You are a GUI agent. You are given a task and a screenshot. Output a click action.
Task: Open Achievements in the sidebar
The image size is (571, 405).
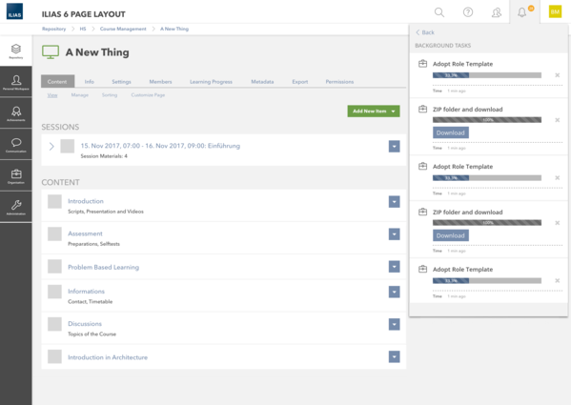point(16,113)
